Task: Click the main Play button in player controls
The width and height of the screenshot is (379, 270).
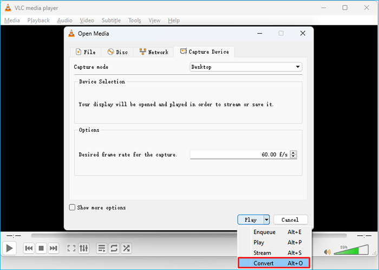Action: [x=9, y=248]
